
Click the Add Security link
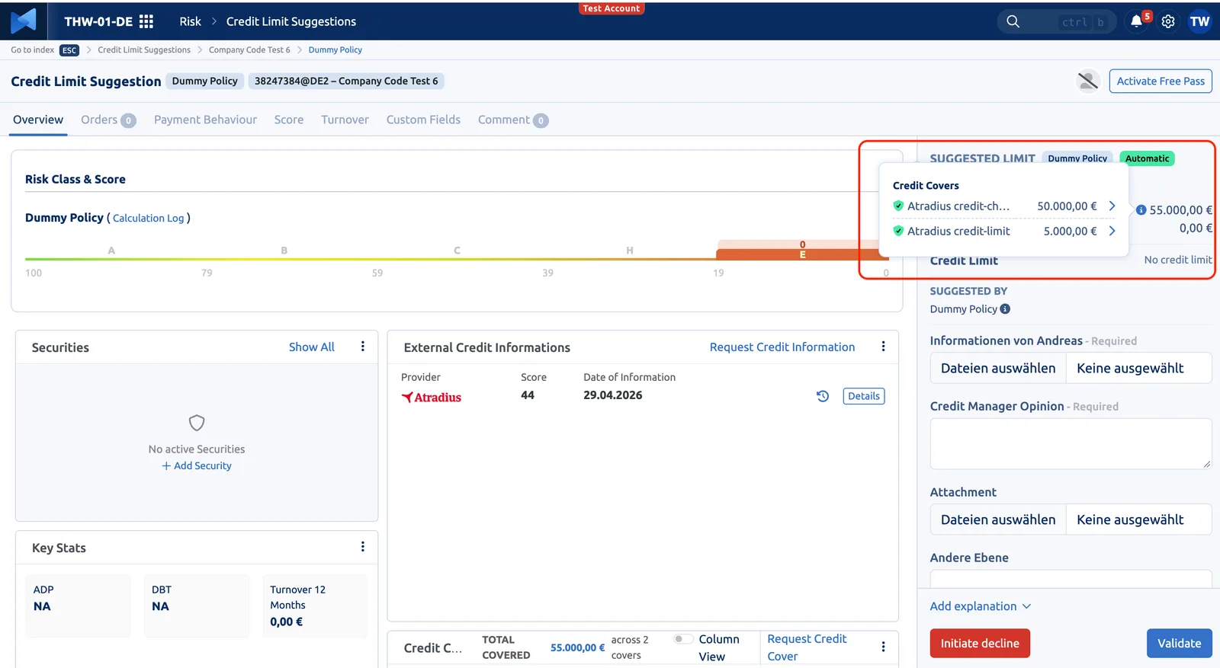197,465
